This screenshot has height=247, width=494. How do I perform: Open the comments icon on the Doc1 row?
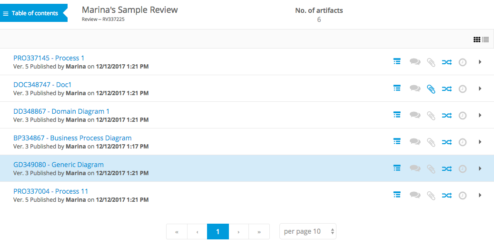[x=415, y=89]
